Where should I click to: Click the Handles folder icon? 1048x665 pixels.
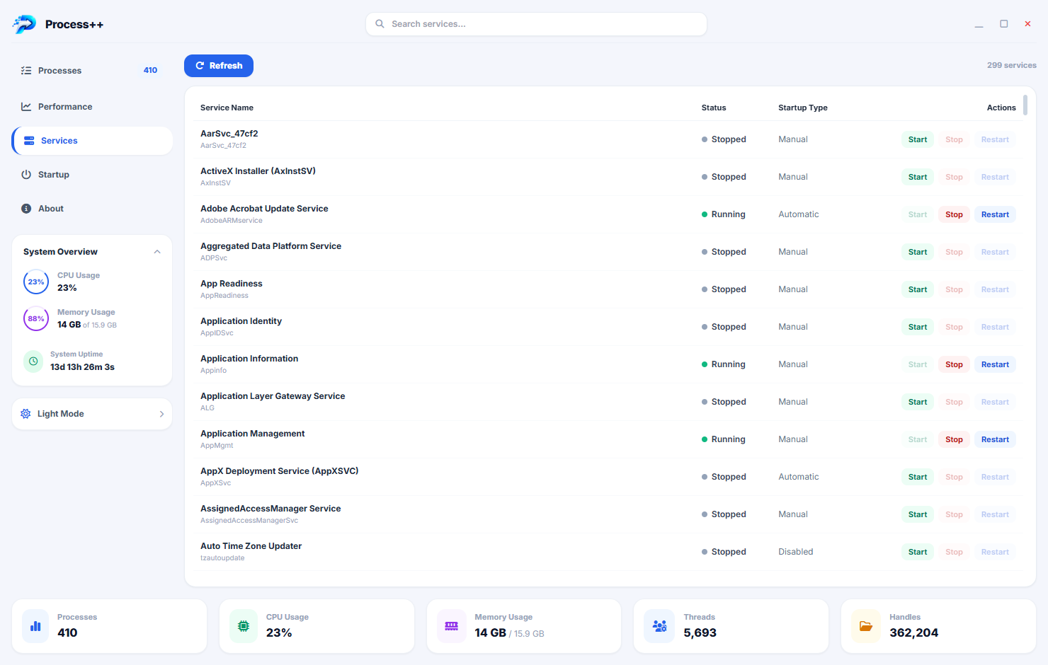click(x=866, y=626)
